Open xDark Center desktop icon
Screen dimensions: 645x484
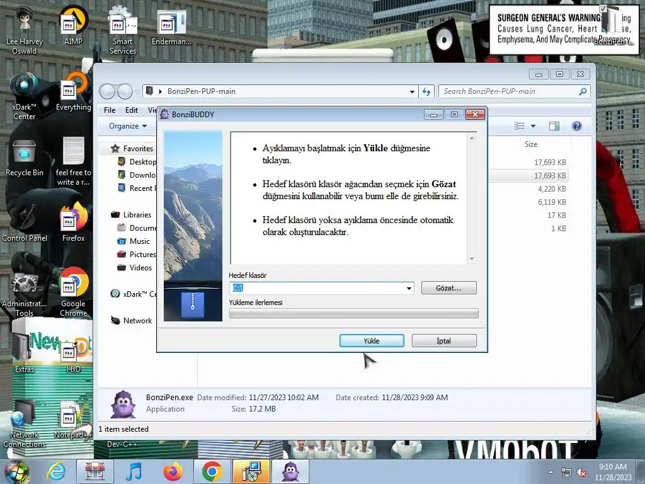pyautogui.click(x=25, y=96)
